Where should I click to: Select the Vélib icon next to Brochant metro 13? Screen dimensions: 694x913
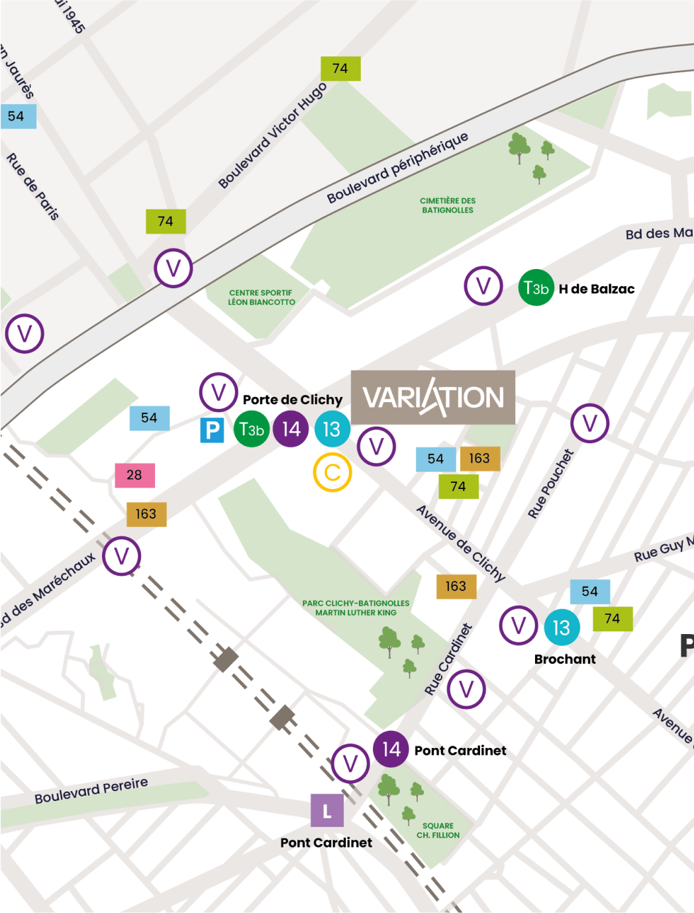[x=519, y=625]
